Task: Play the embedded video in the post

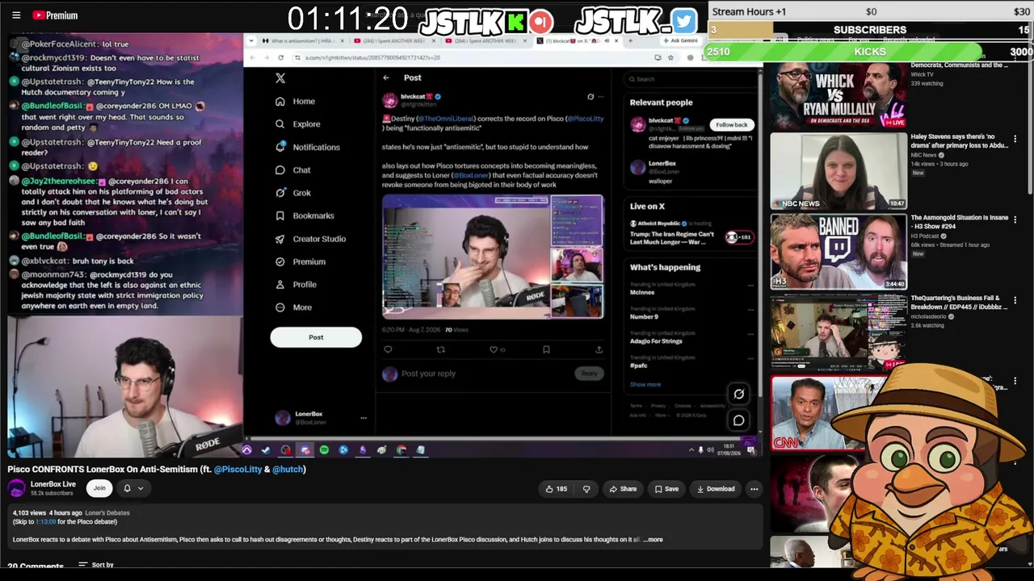Action: pos(493,257)
